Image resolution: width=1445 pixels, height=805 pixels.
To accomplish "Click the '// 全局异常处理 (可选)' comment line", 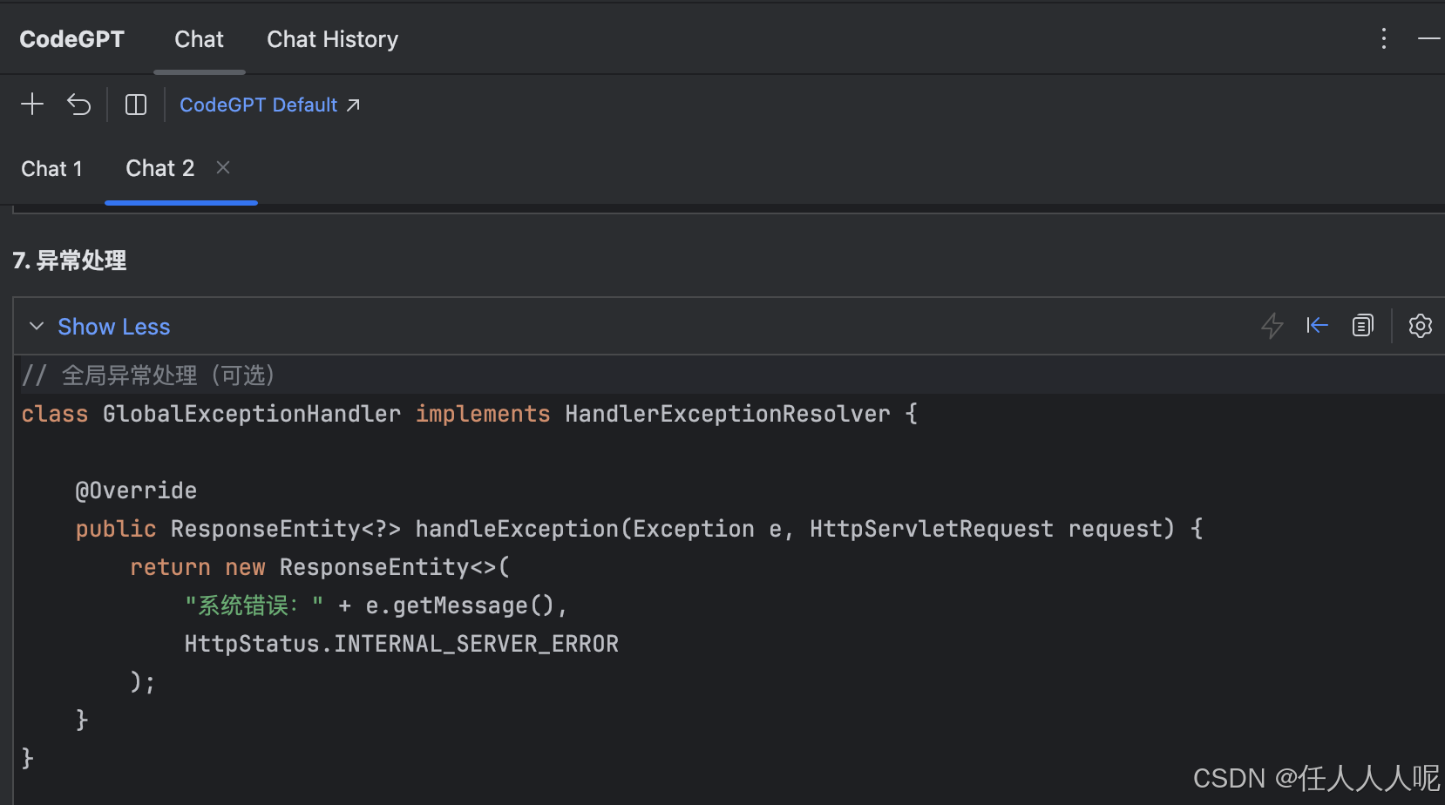I will coord(148,375).
